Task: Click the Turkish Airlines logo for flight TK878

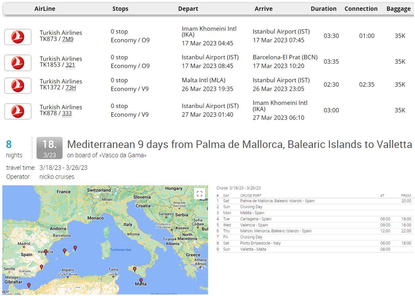Action: coord(18,111)
